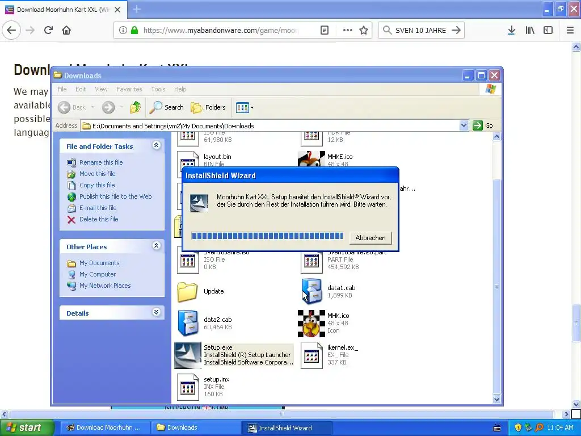Click the security shield tray icon

pyautogui.click(x=518, y=427)
